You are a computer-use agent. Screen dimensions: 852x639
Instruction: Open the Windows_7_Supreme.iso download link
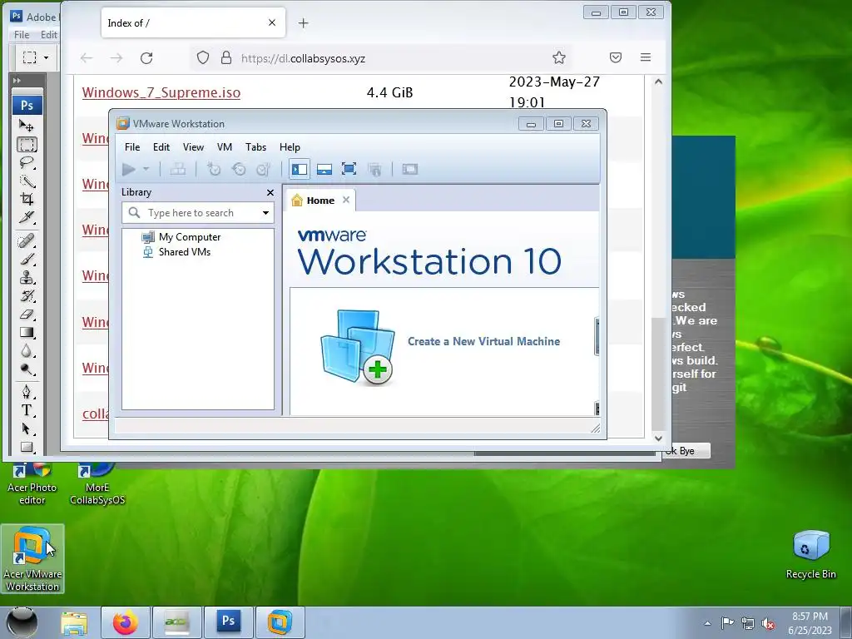pyautogui.click(x=161, y=92)
